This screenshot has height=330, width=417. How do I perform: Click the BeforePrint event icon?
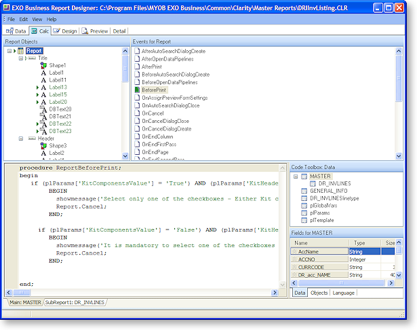click(136, 90)
